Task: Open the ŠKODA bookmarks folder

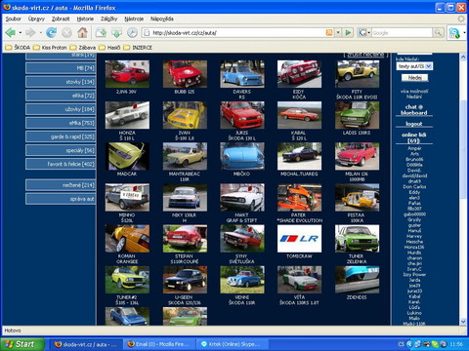Action: click(x=18, y=48)
